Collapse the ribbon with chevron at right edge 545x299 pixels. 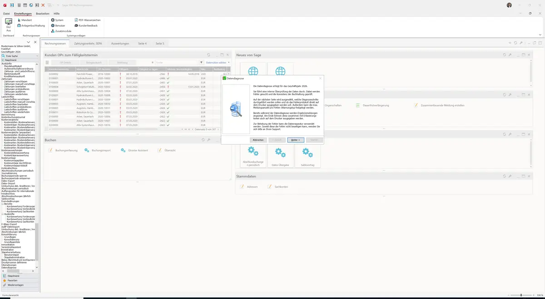[x=540, y=34]
